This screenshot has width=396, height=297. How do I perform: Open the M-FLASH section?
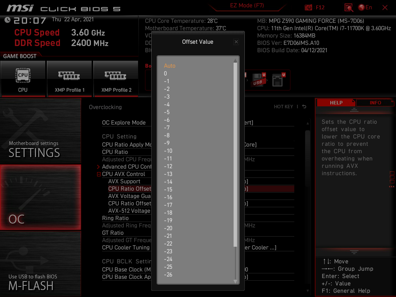point(40,264)
